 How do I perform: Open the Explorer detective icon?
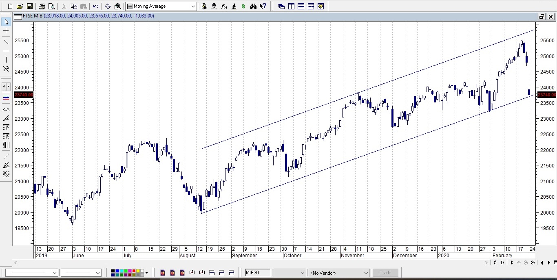click(x=214, y=6)
